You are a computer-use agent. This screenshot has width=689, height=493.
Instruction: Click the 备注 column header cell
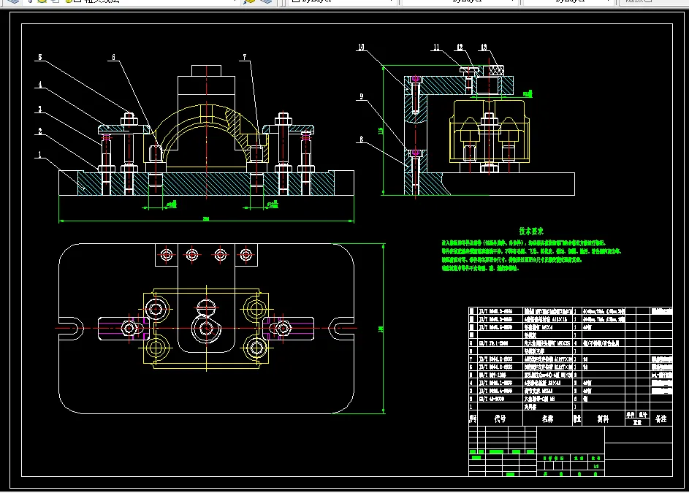tap(661, 419)
